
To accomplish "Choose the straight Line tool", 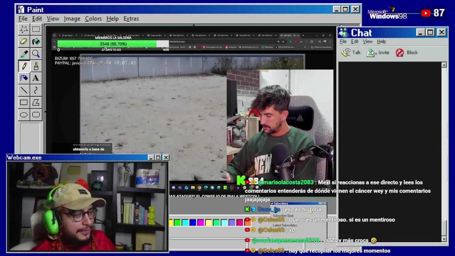I will click(24, 90).
